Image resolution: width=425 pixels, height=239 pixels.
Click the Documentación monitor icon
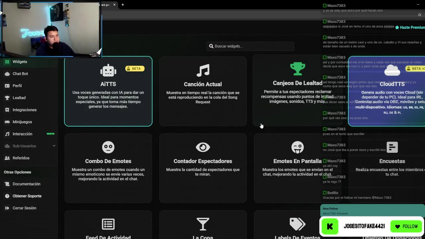(x=7, y=184)
